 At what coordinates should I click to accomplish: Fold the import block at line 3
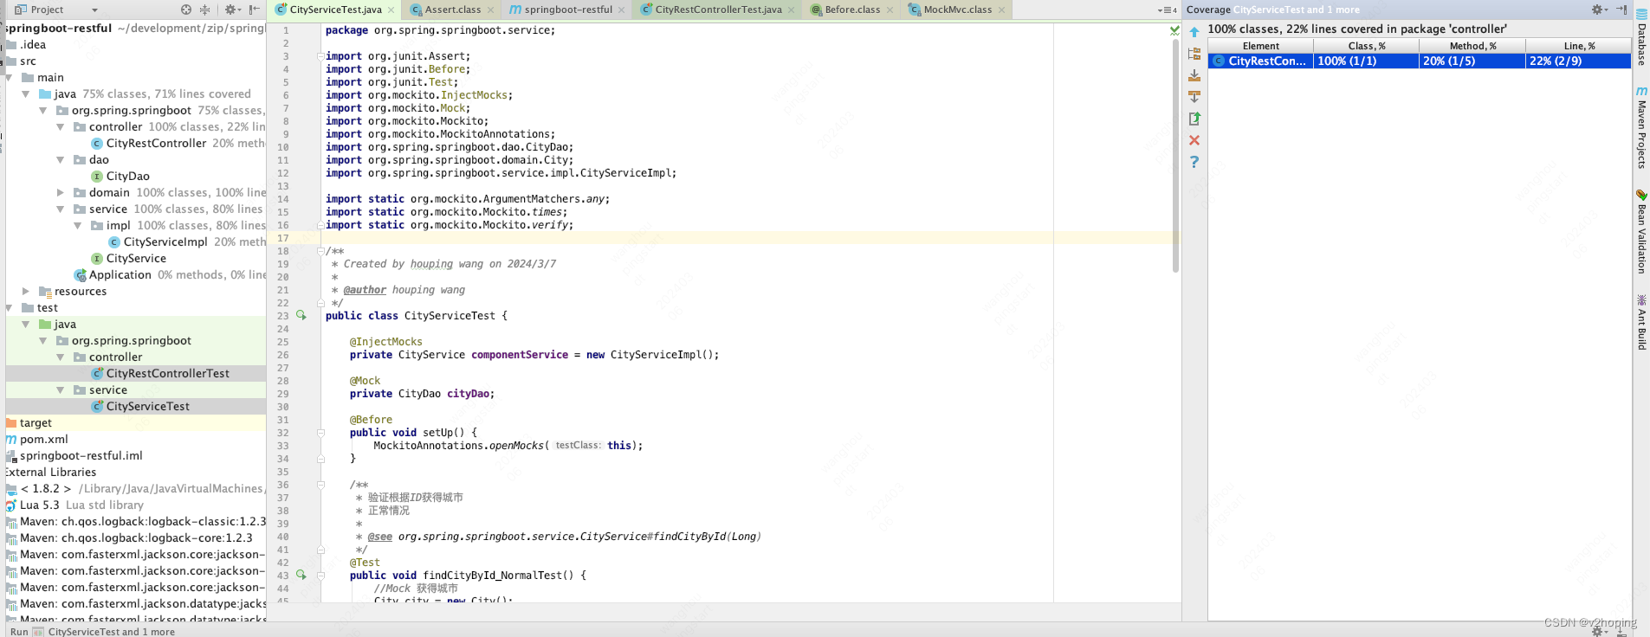[x=320, y=56]
